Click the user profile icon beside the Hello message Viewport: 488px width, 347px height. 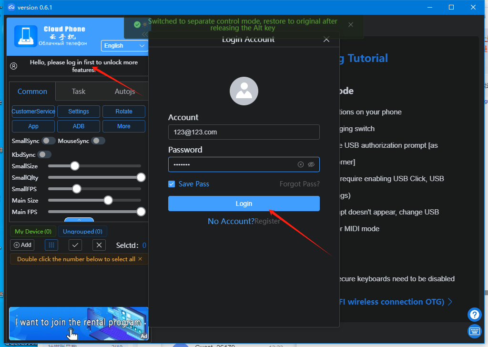pyautogui.click(x=14, y=66)
